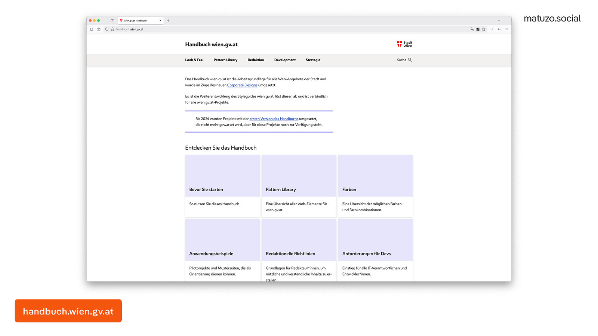
Task: Open the Look & Feel menu
Action: [194, 60]
